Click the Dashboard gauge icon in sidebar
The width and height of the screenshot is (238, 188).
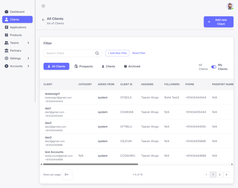tap(6, 12)
